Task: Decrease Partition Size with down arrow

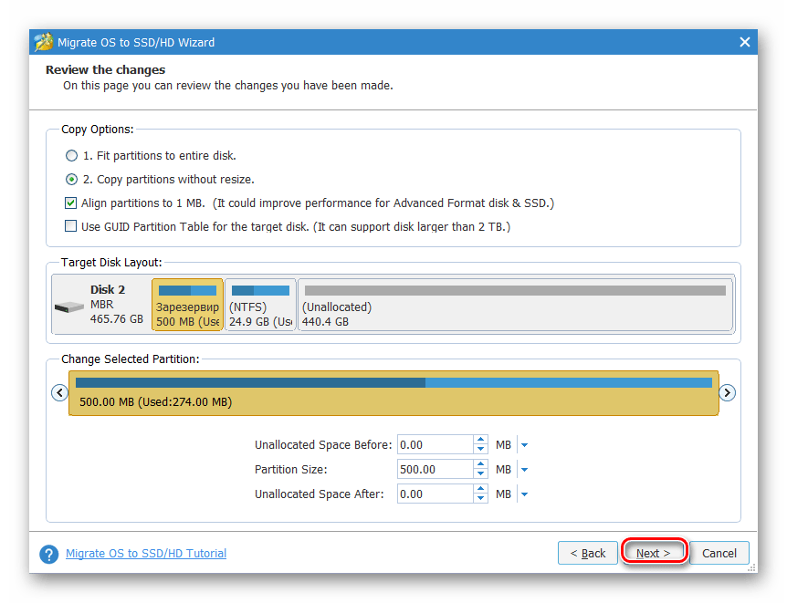Action: pos(480,474)
